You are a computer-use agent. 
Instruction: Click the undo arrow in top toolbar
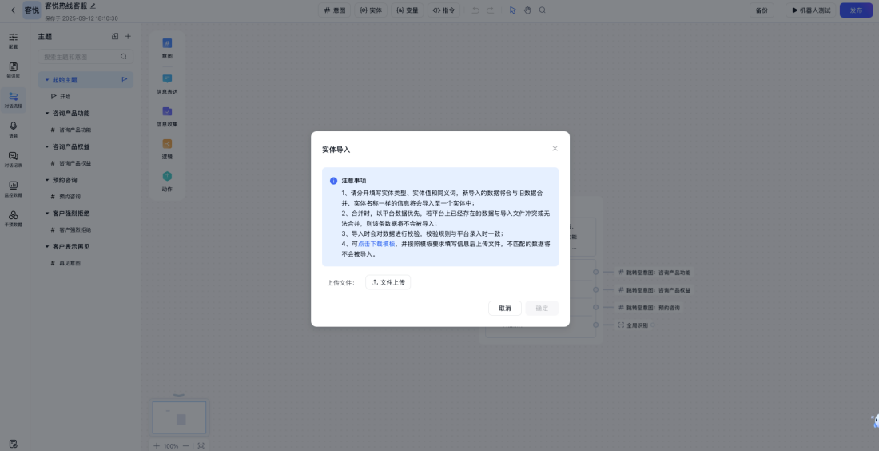[475, 10]
